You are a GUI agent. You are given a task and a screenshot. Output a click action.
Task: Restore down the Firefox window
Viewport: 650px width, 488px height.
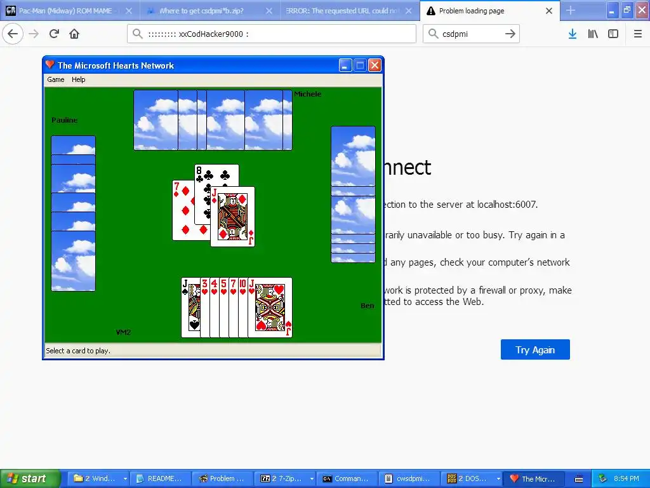tap(627, 11)
